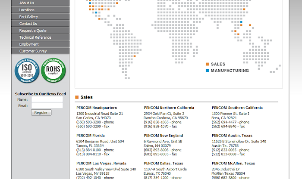Click 1107-A South Airport Circle address
The image size is (302, 179).
click(165, 169)
